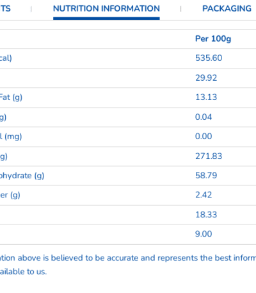Select the 271.83 value
256x293 pixels.
pos(209,156)
